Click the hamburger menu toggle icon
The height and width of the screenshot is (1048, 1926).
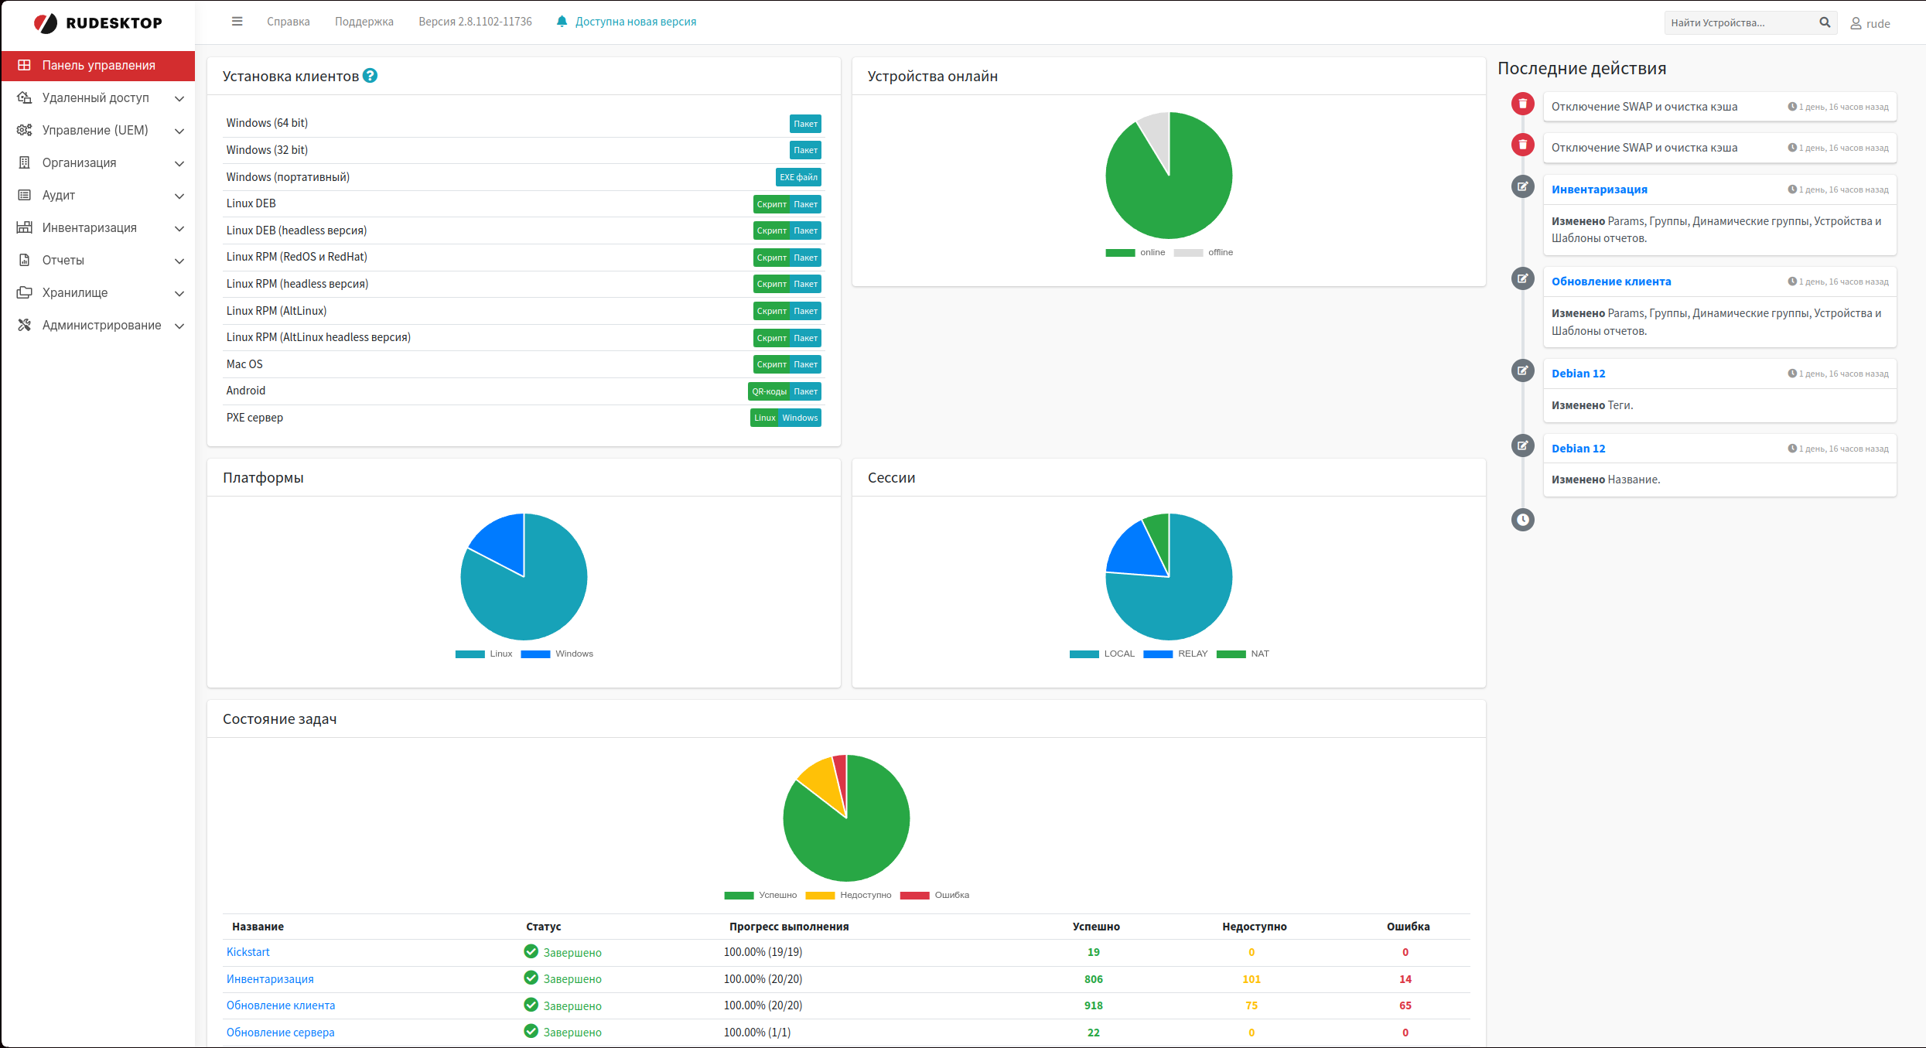(x=237, y=22)
